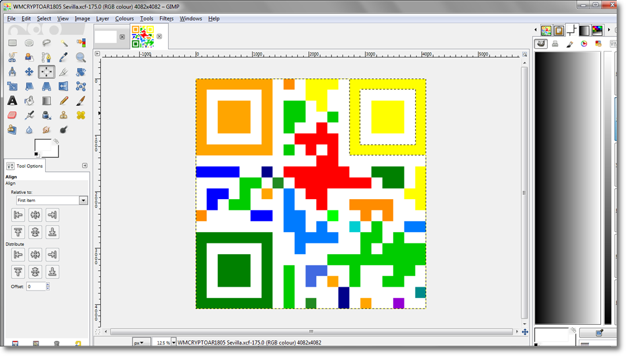Open the Colours menu
This screenshot has height=356, width=626.
click(x=125, y=19)
